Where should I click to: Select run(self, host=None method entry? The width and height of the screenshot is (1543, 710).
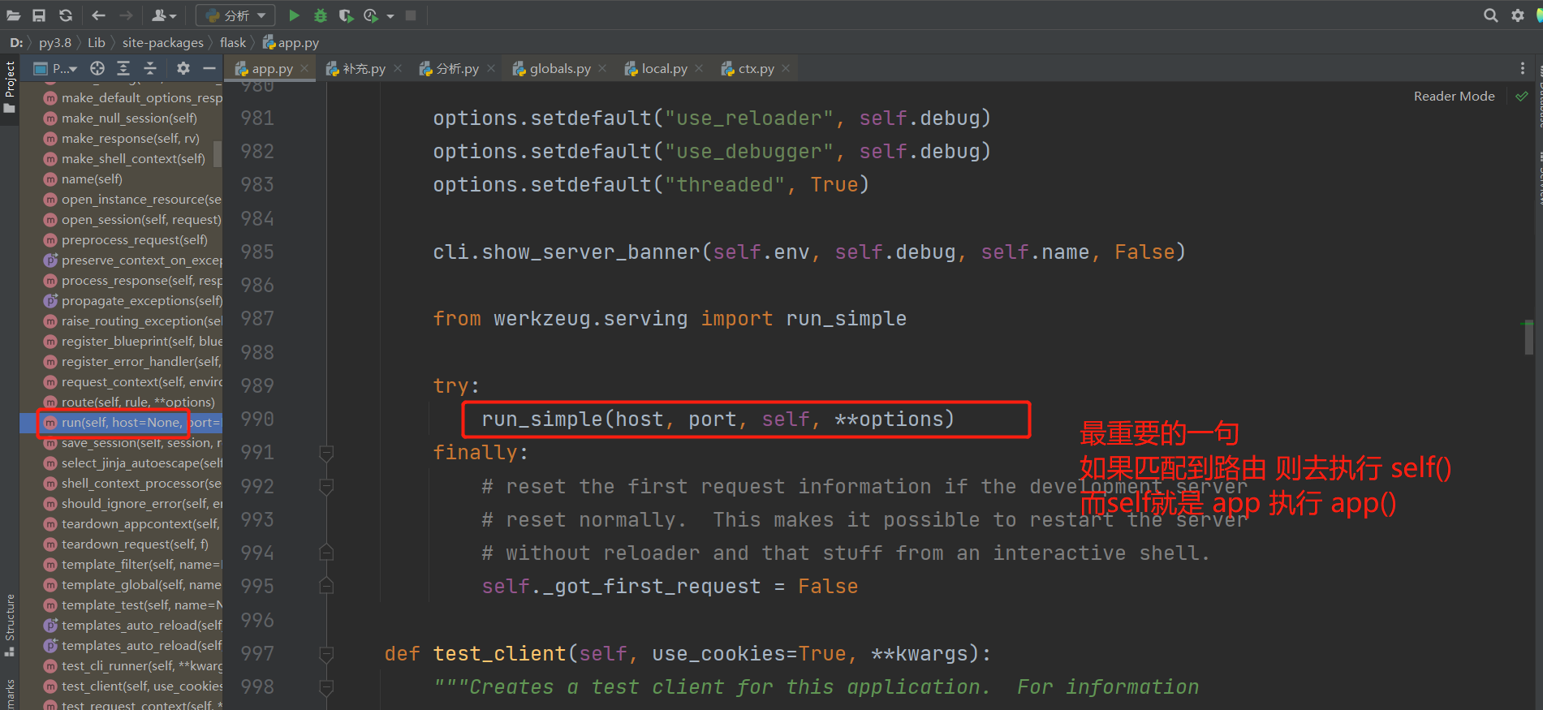pyautogui.click(x=120, y=422)
